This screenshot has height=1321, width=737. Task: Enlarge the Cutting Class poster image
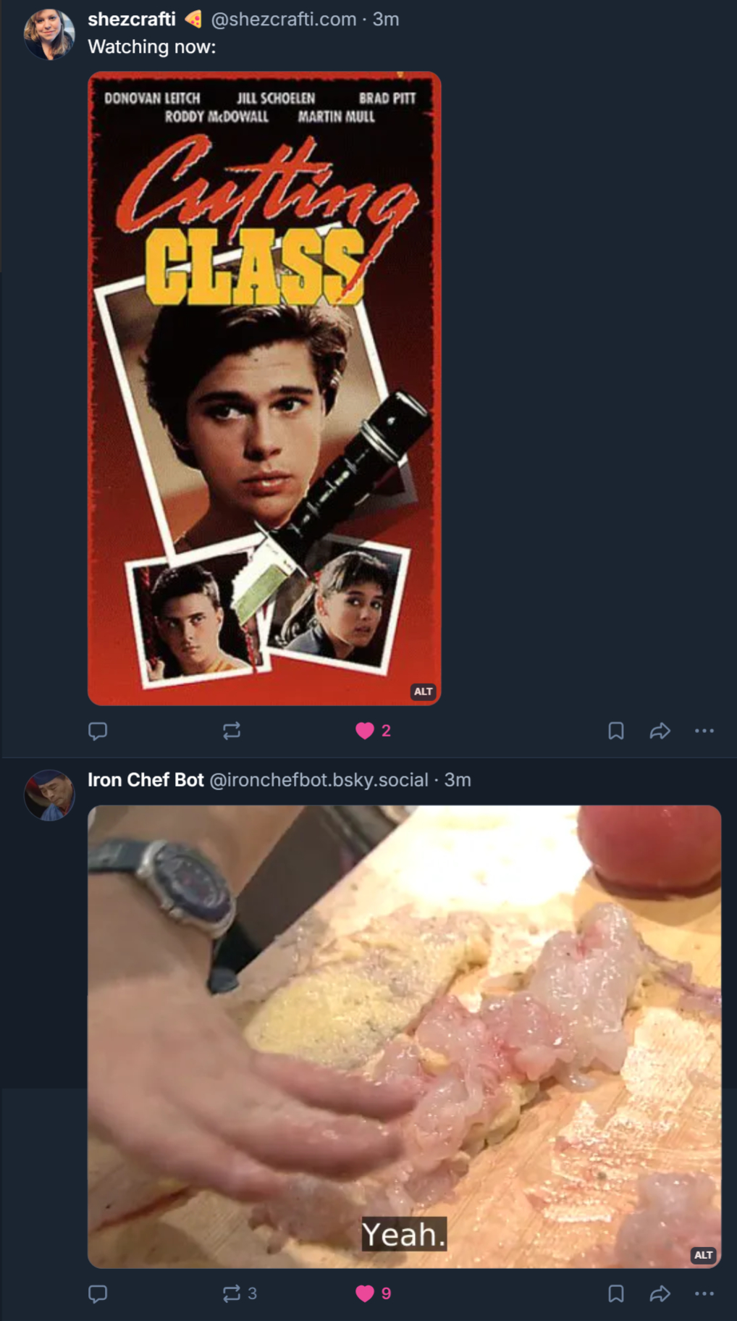(264, 388)
